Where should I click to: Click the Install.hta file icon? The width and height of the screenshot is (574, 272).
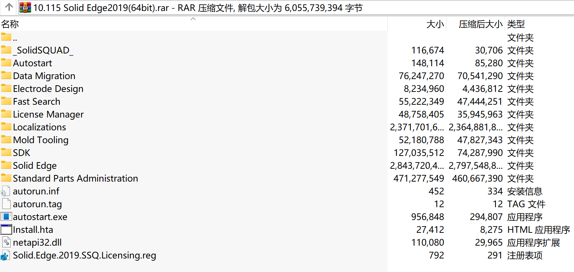pyautogui.click(x=6, y=230)
